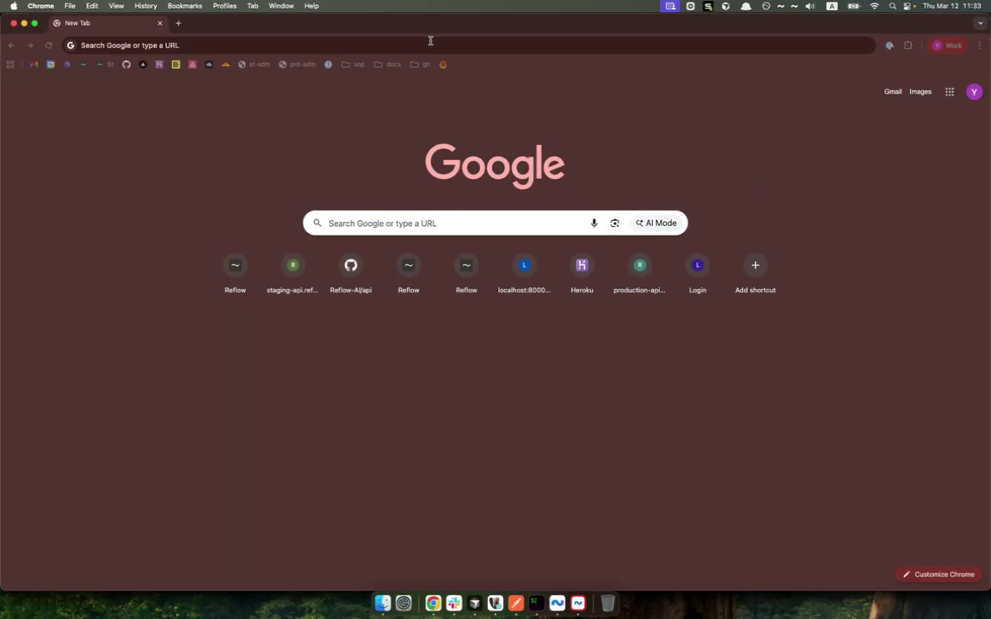
Task: Activate AI Mode button
Action: 656,223
